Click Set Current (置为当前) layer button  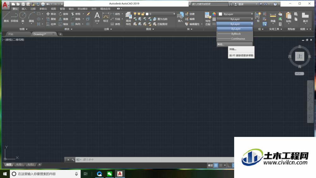(160, 19)
